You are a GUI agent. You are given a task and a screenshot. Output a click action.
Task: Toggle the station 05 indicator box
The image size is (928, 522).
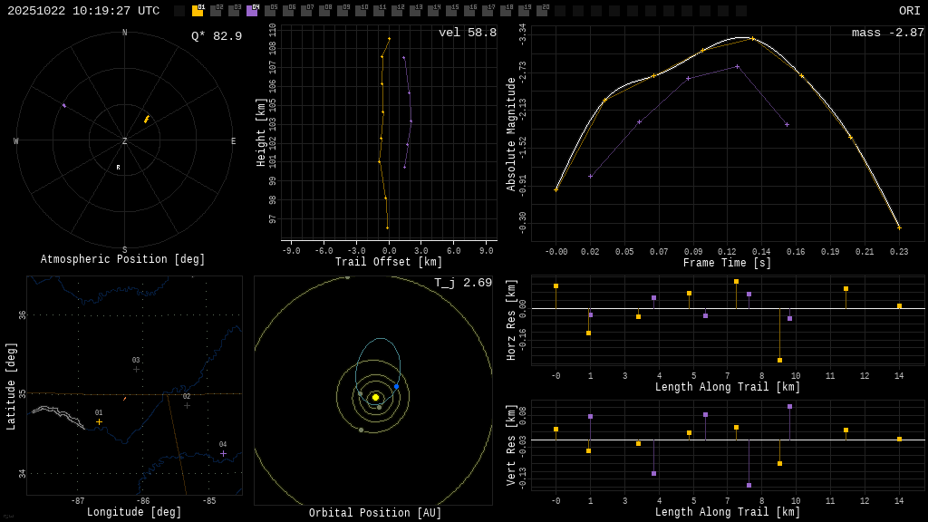pos(270,11)
